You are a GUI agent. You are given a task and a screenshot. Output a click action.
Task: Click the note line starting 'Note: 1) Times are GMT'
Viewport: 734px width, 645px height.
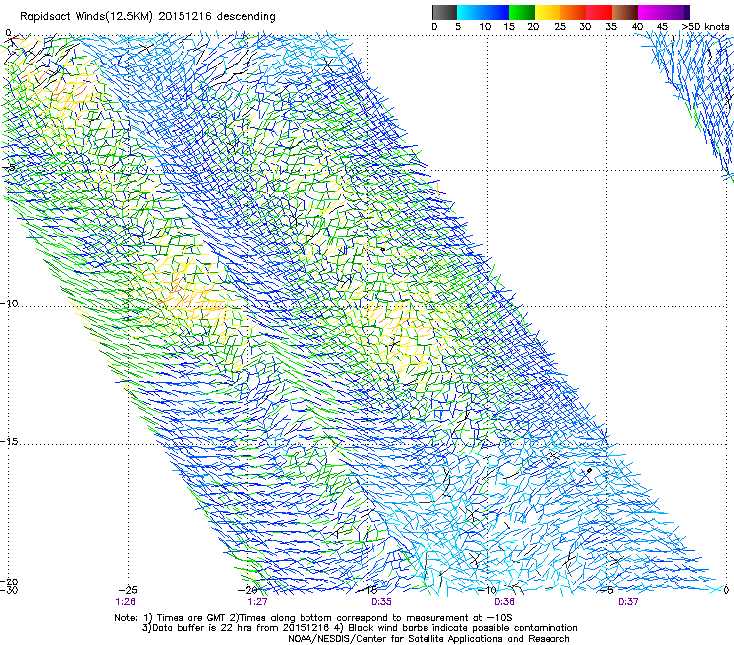(x=313, y=618)
